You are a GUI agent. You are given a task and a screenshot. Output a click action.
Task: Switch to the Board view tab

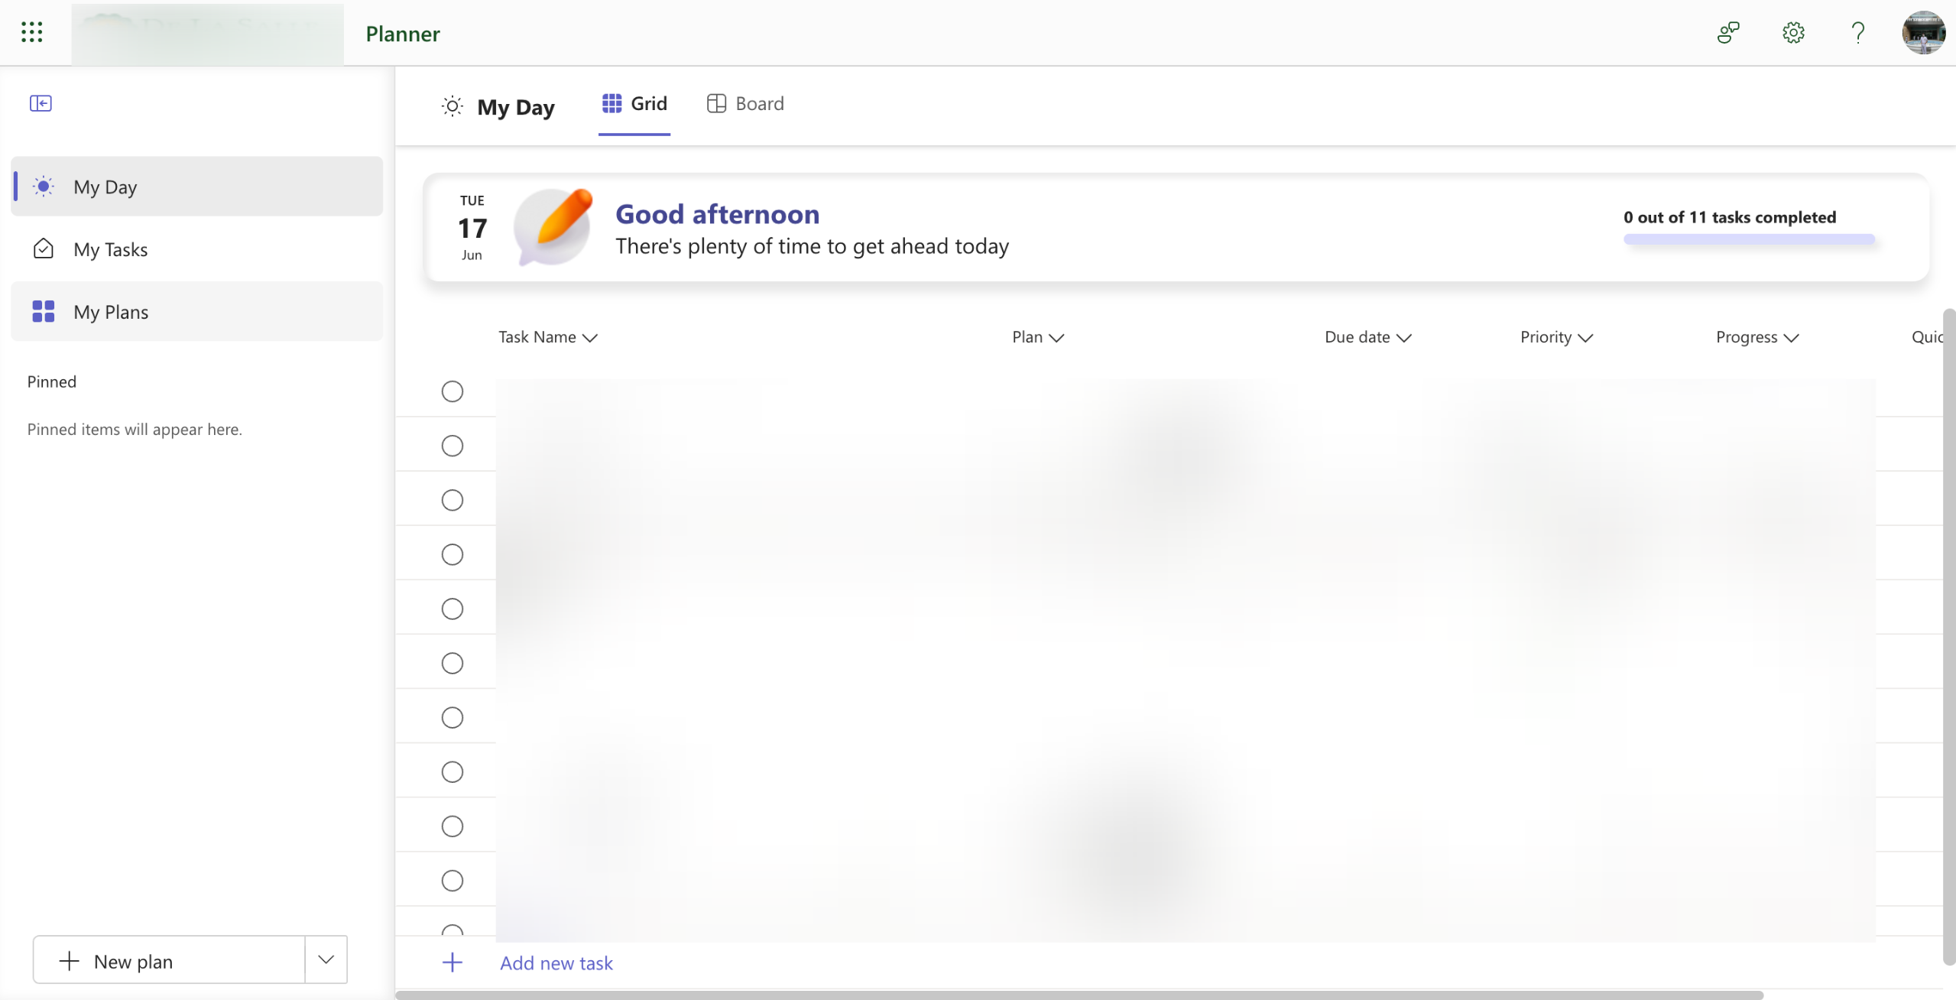[x=745, y=104]
